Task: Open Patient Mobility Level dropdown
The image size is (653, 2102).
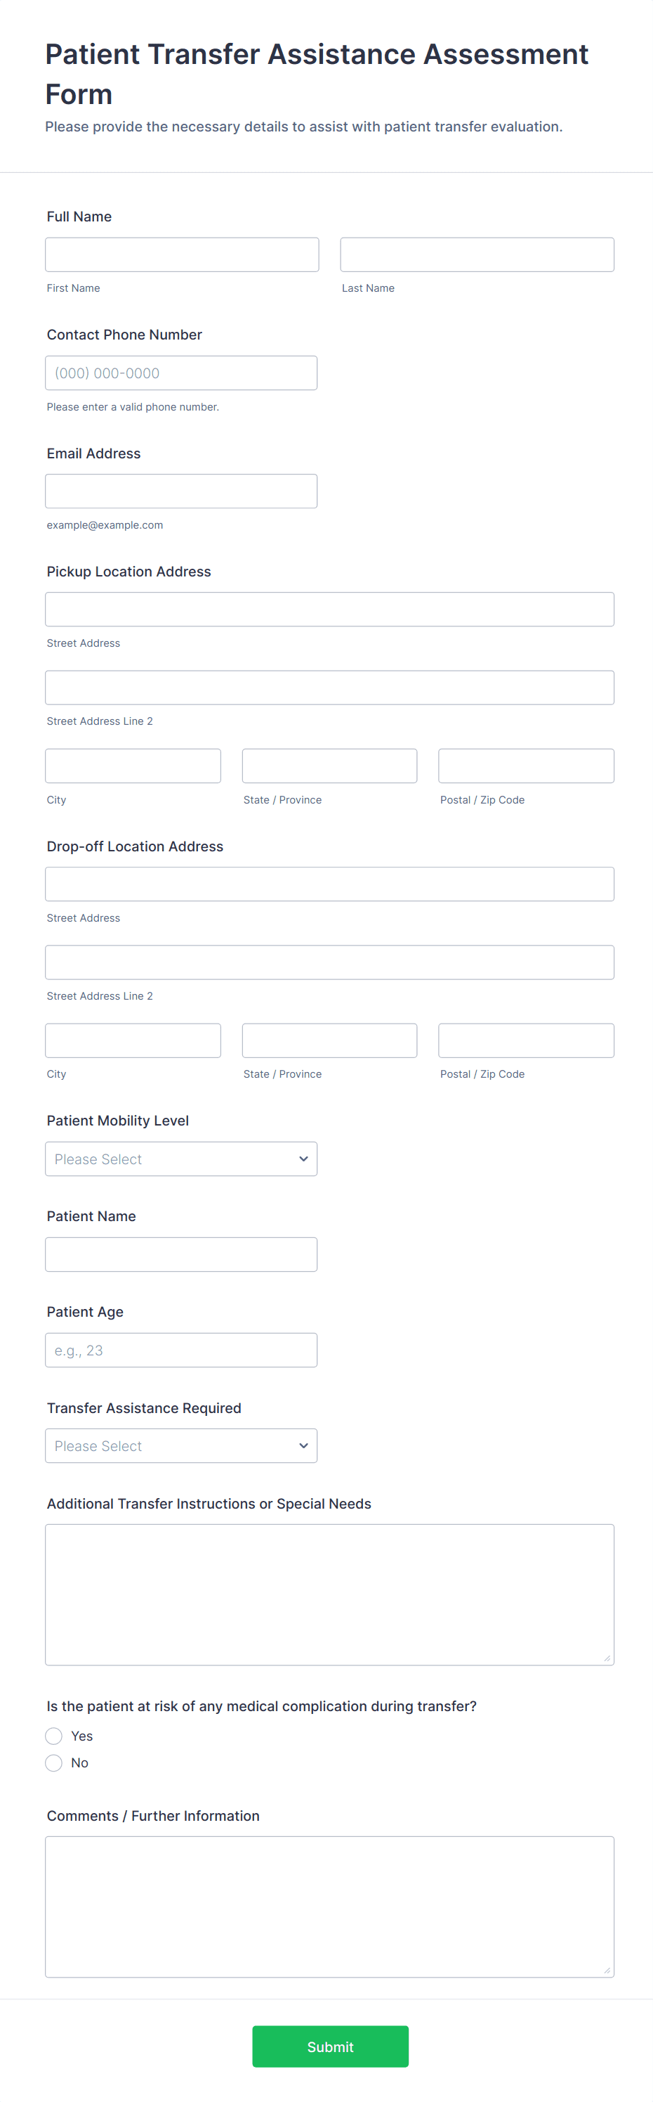Action: click(180, 1159)
